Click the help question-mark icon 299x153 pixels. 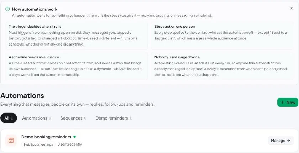click(7, 9)
